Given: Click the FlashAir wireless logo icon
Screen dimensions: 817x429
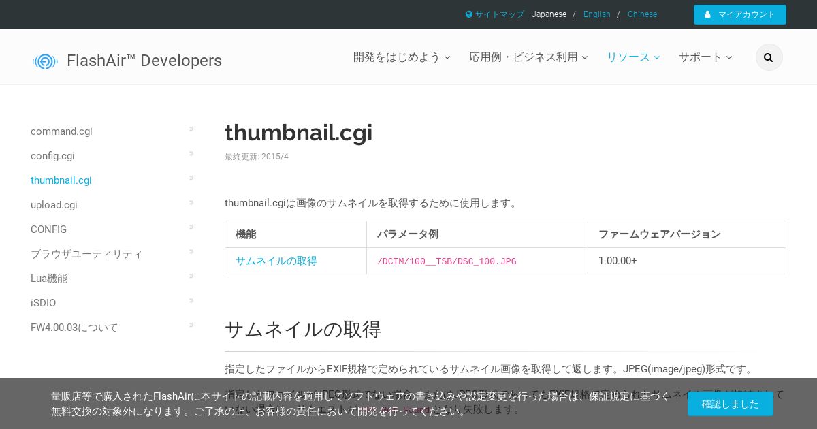Looking at the screenshot, I should click(x=45, y=61).
